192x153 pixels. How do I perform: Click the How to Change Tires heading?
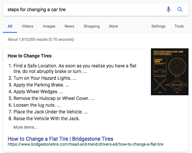[30, 56]
